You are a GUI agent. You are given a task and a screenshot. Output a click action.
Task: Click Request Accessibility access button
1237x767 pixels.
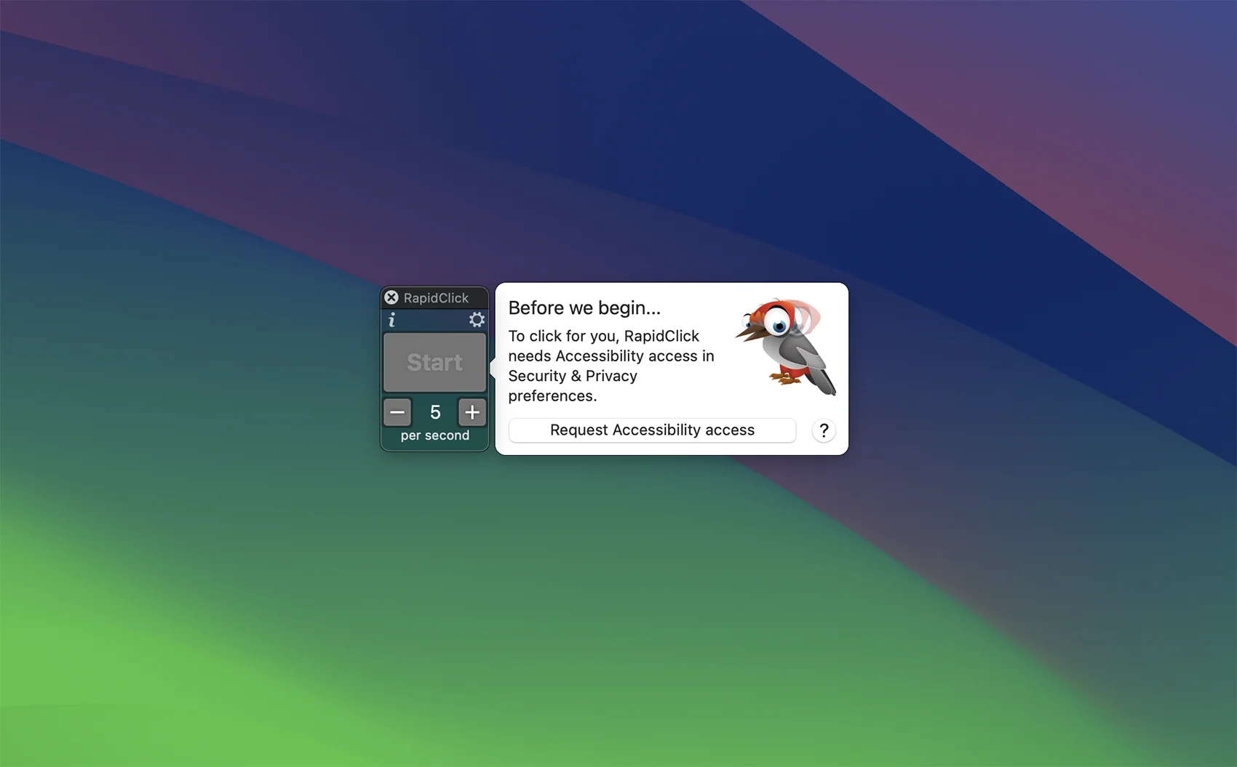click(652, 430)
